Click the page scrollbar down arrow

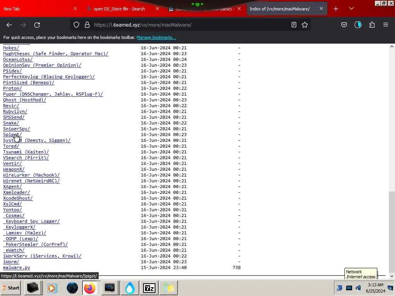pyautogui.click(x=392, y=276)
